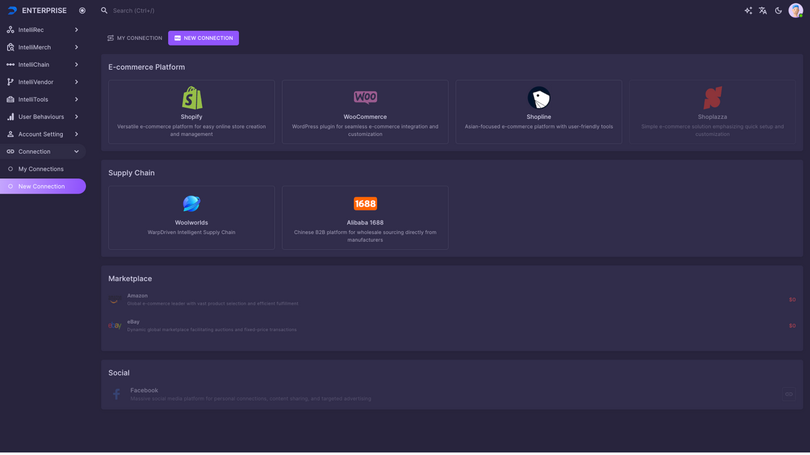Expand the IntelliChain chevron
Image resolution: width=810 pixels, height=455 pixels.
coord(77,64)
